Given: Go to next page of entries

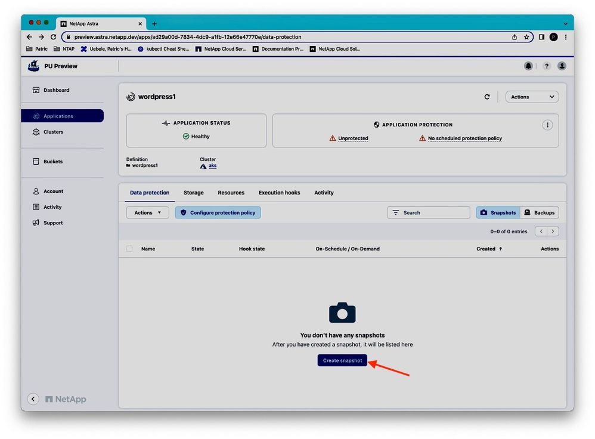Looking at the screenshot, I should (x=553, y=231).
